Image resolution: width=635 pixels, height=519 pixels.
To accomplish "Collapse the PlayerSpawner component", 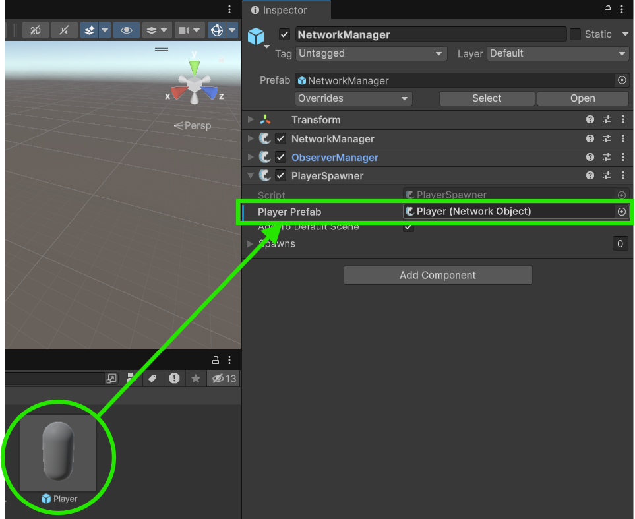I will 251,175.
